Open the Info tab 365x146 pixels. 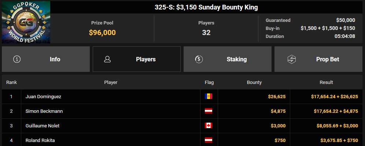click(x=45, y=59)
